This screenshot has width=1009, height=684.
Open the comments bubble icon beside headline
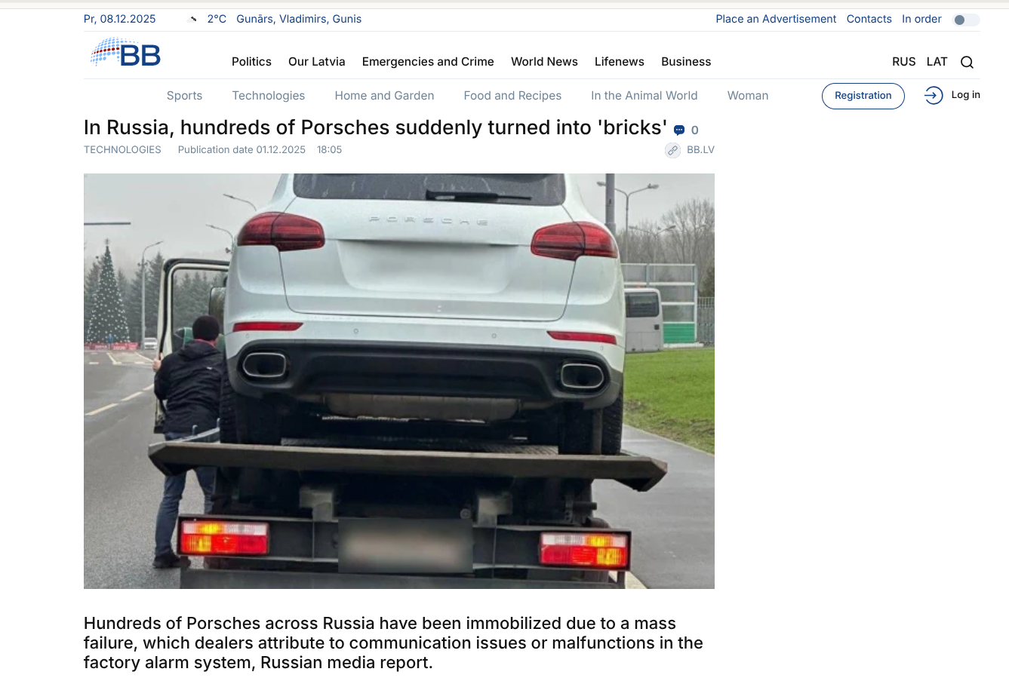click(x=679, y=130)
